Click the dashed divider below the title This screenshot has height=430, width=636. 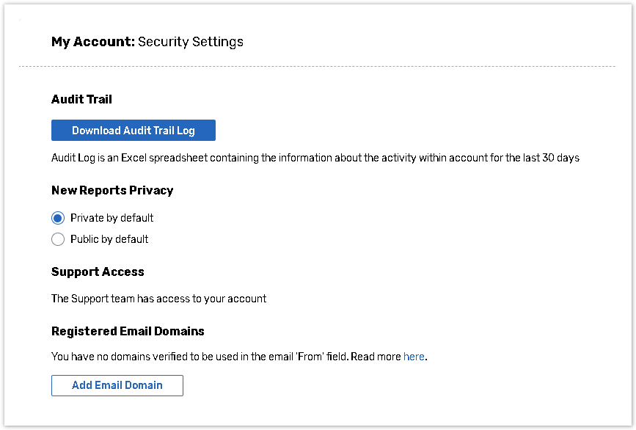(x=317, y=67)
